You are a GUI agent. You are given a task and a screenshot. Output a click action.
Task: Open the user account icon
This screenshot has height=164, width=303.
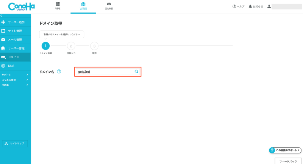(x=269, y=6)
